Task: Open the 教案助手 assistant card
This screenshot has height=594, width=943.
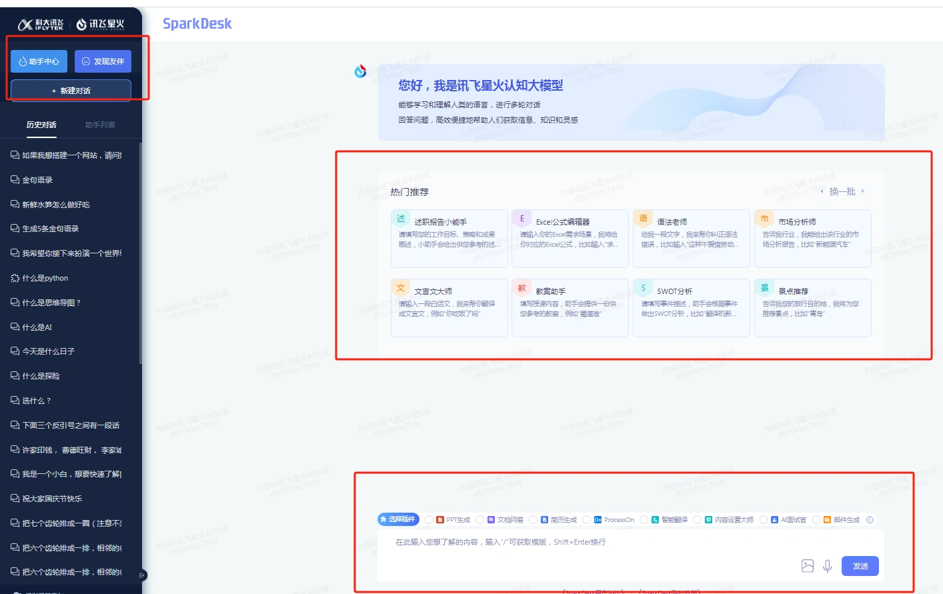Action: click(570, 308)
